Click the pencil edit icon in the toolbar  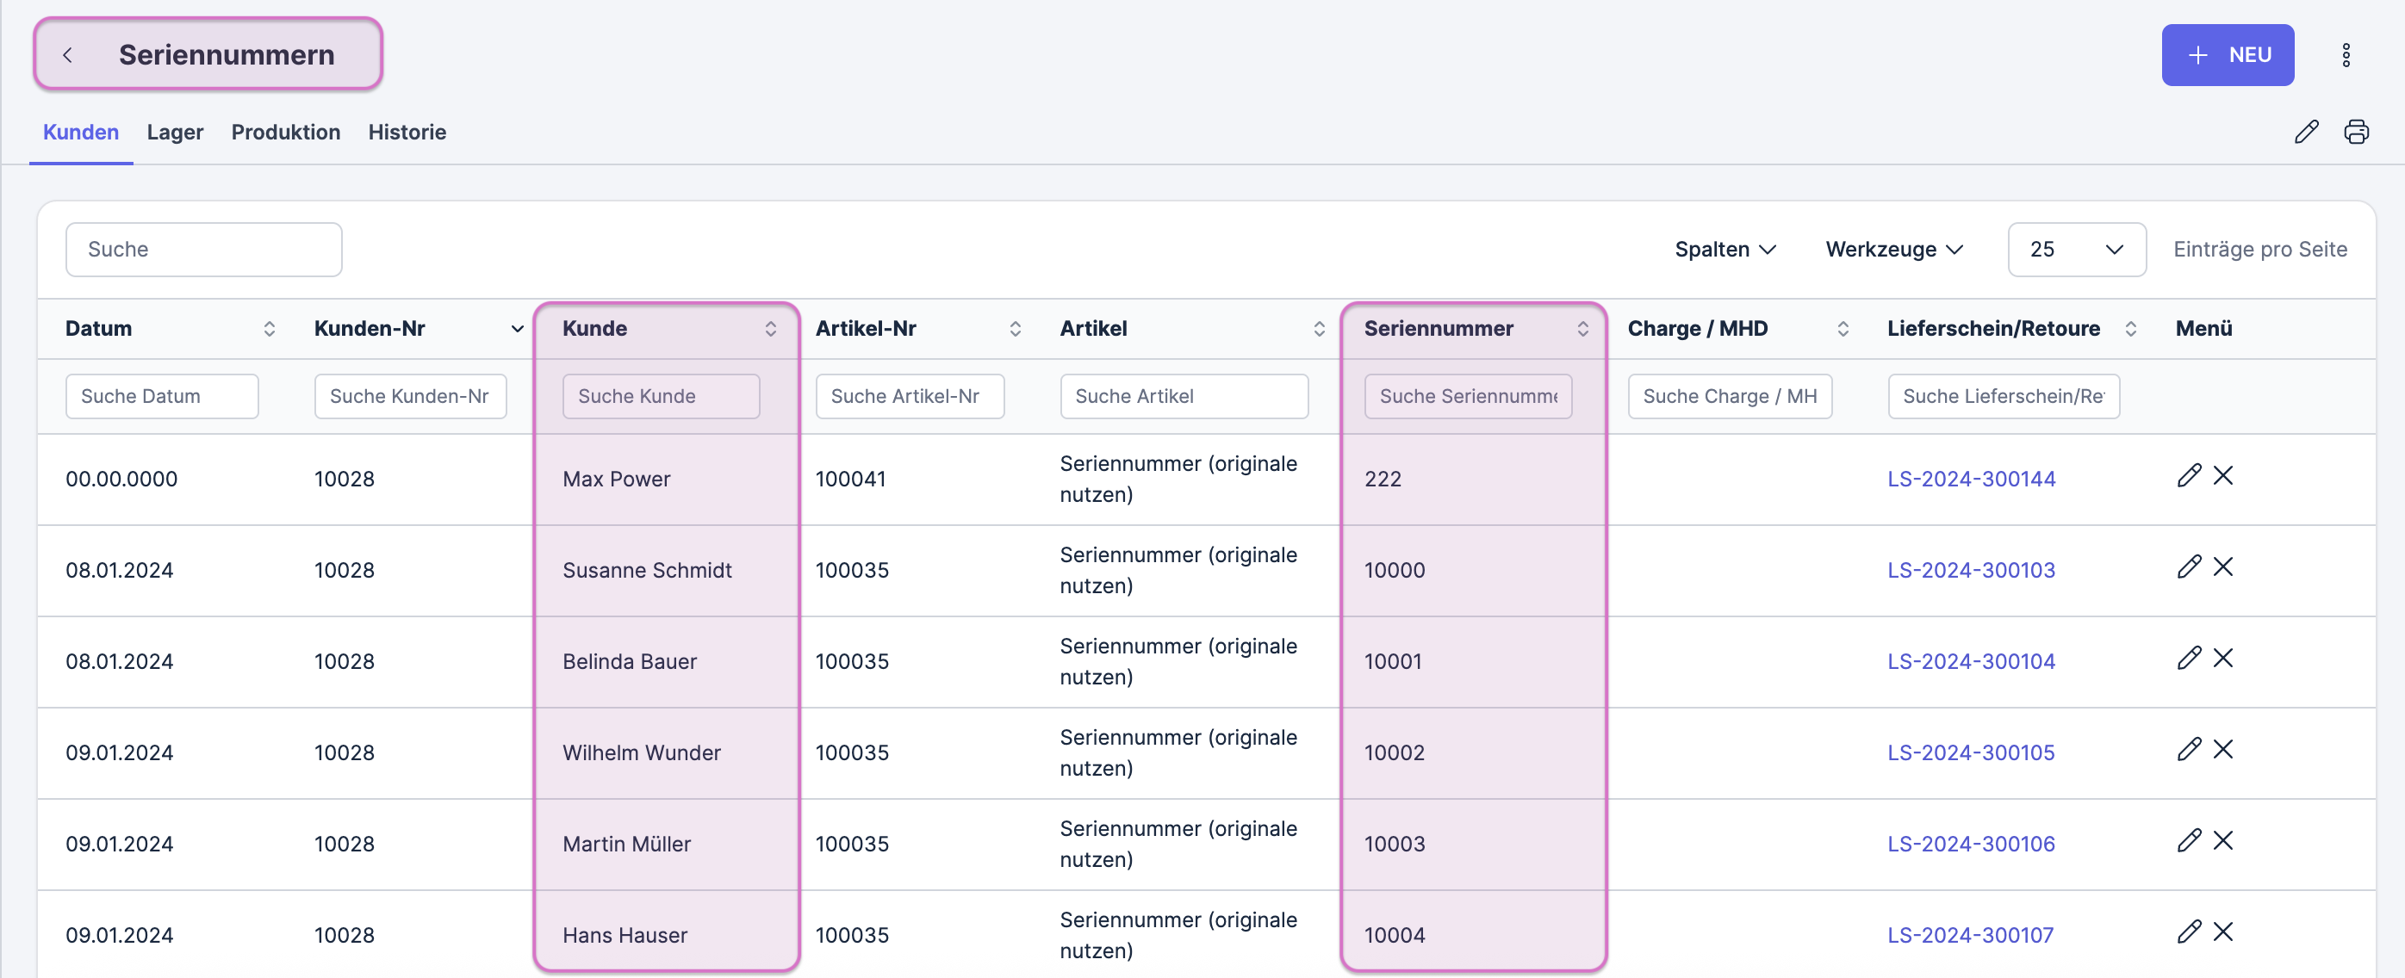click(2305, 132)
